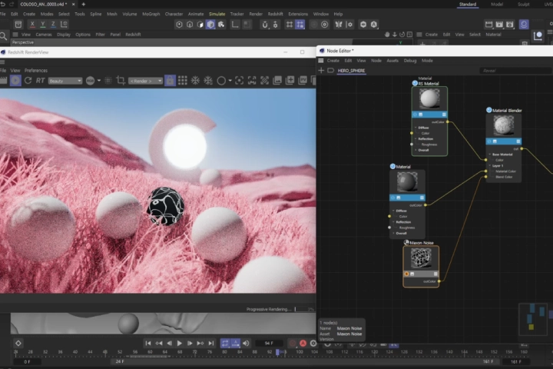
Task: Click the Maxon Noise node thumbnail
Action: 421,258
